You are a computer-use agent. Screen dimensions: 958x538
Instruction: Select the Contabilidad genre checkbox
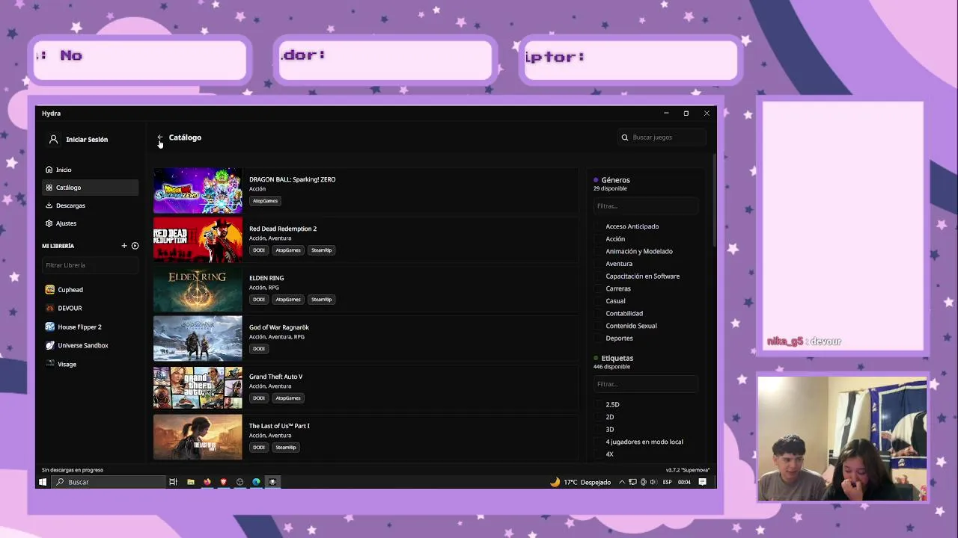point(599,314)
